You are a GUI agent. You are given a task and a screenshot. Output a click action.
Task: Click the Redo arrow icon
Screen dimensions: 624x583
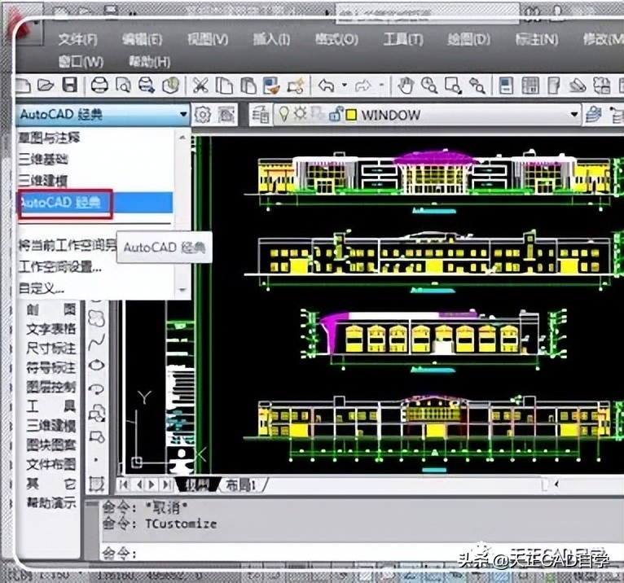pyautogui.click(x=363, y=85)
